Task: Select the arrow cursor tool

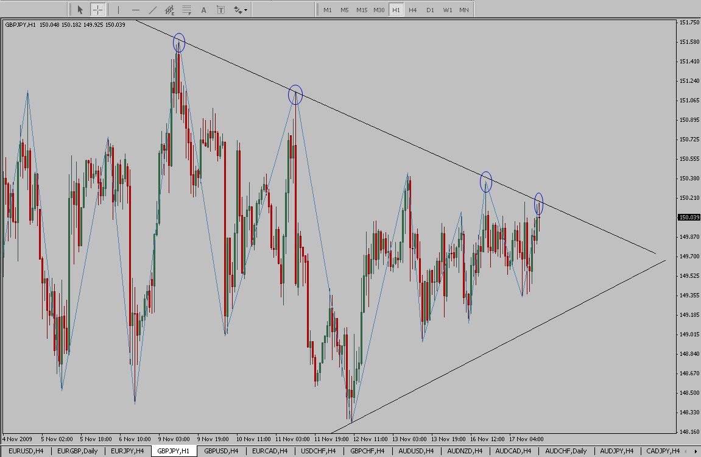Action: [80, 10]
